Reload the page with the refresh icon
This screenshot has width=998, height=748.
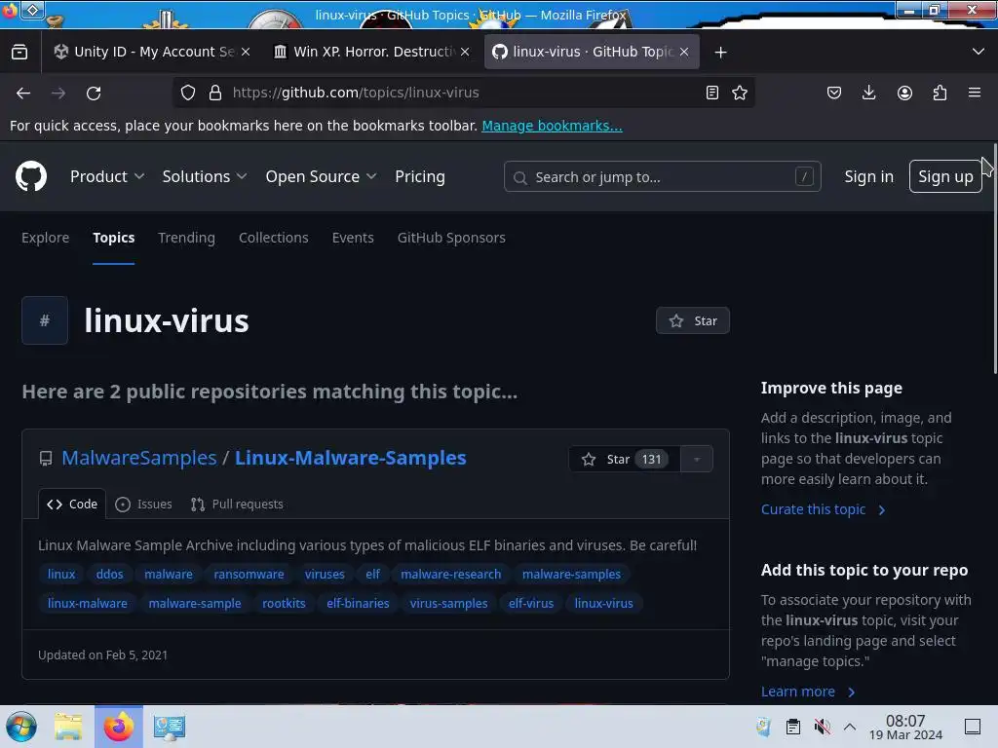pyautogui.click(x=94, y=93)
